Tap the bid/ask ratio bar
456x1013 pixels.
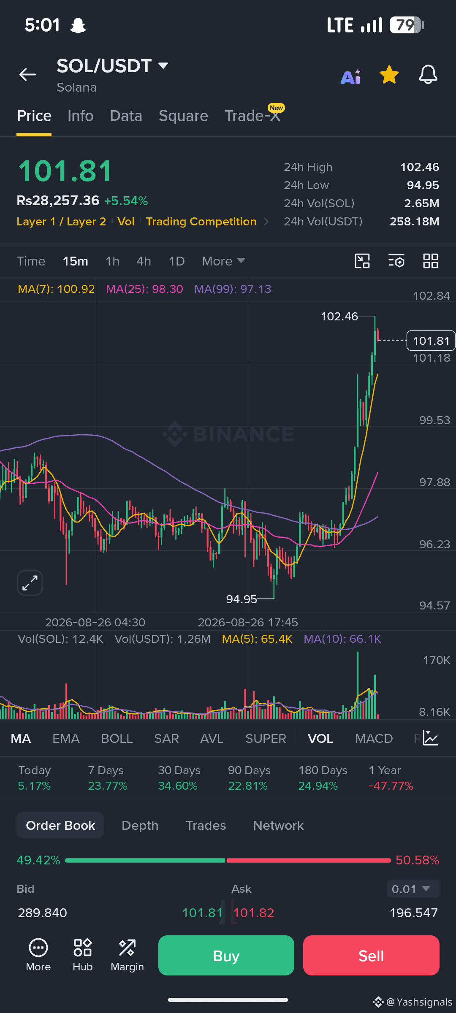[x=228, y=860]
